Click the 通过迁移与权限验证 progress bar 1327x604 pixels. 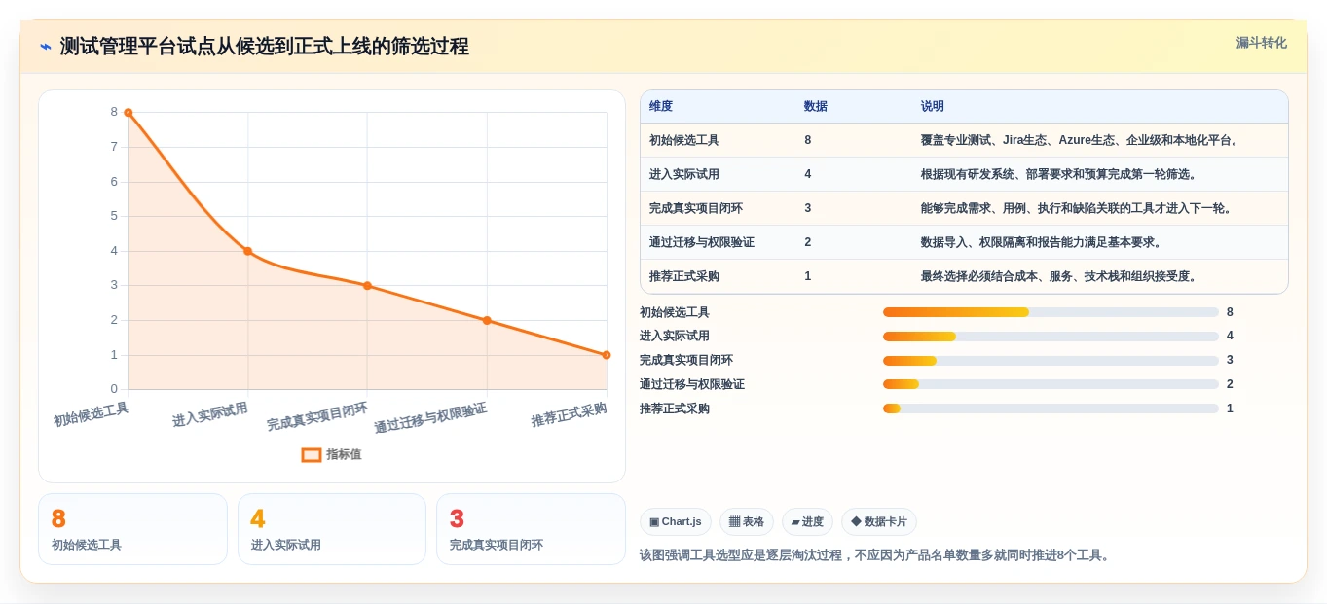pos(1051,384)
